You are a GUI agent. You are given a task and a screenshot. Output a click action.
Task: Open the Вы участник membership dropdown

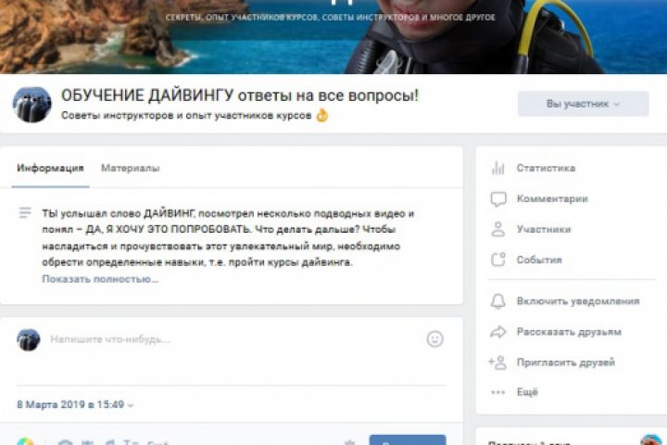point(584,104)
